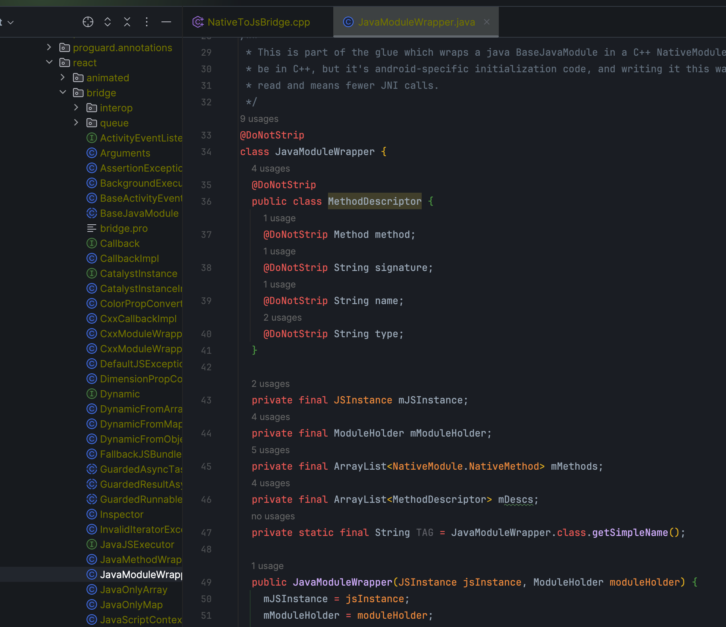
Task: Open the DefaultJSExceptionHandler class file
Action: [x=141, y=364]
